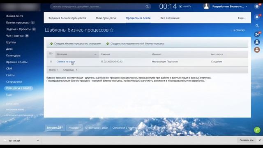The height and width of the screenshot is (148, 263).
Task: Open Группы in the left menu
Action: (11, 42)
